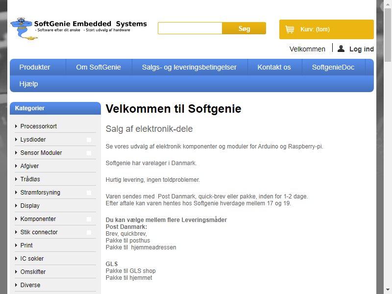Go to Om SoftGenie page
Screen dimensions: 392x294
98,67
